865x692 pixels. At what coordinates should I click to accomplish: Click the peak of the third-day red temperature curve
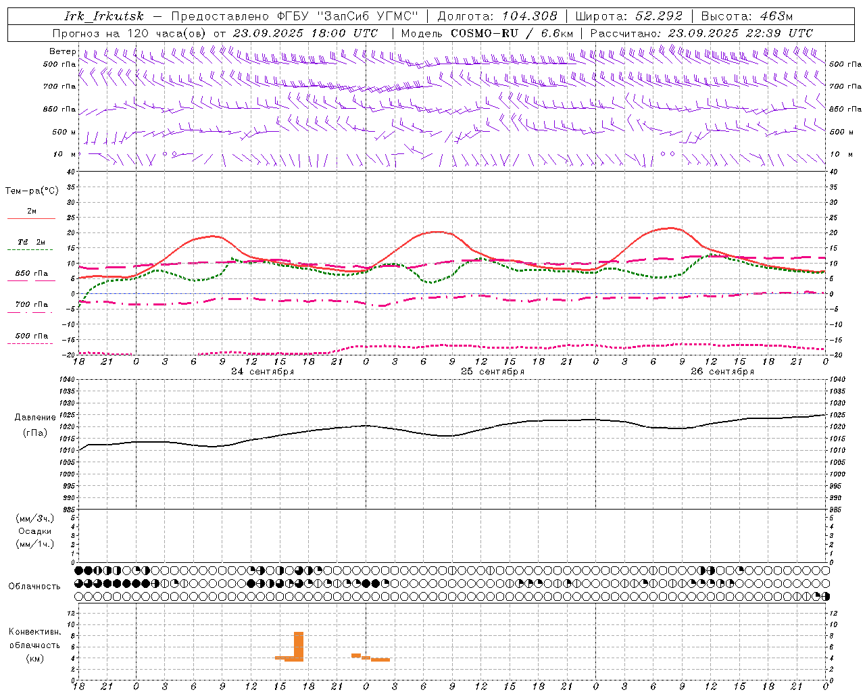click(x=670, y=228)
